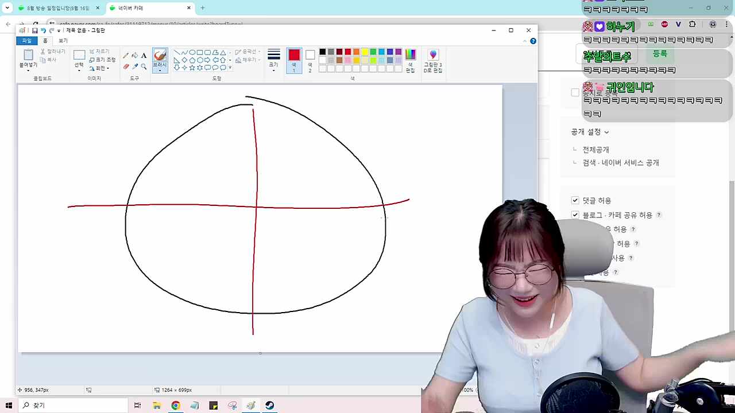Viewport: 735px width, 413px height.
Task: Choose the rectangle shape in shapes gallery
Action: [200, 52]
